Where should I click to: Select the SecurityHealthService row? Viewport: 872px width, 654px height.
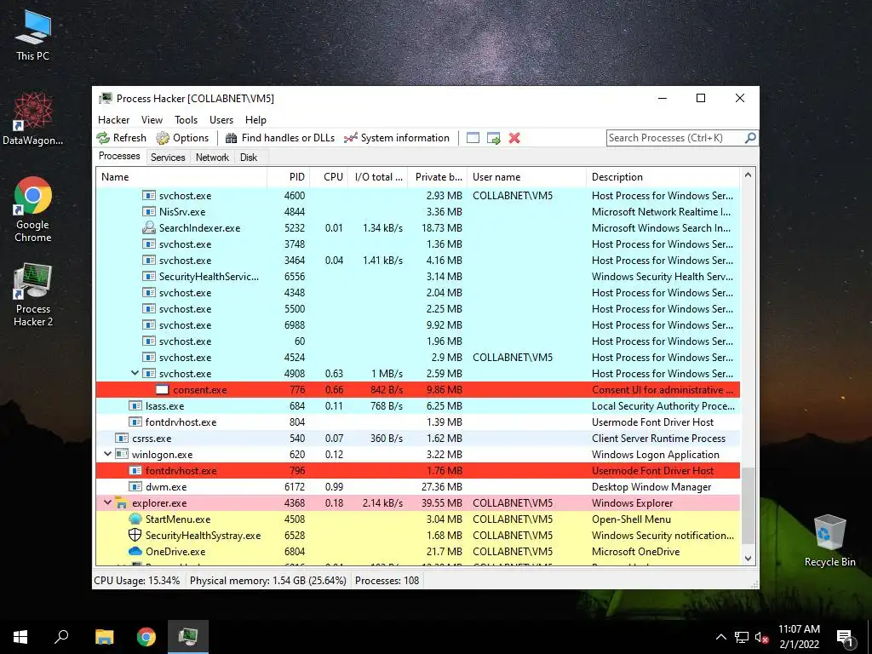(417, 277)
